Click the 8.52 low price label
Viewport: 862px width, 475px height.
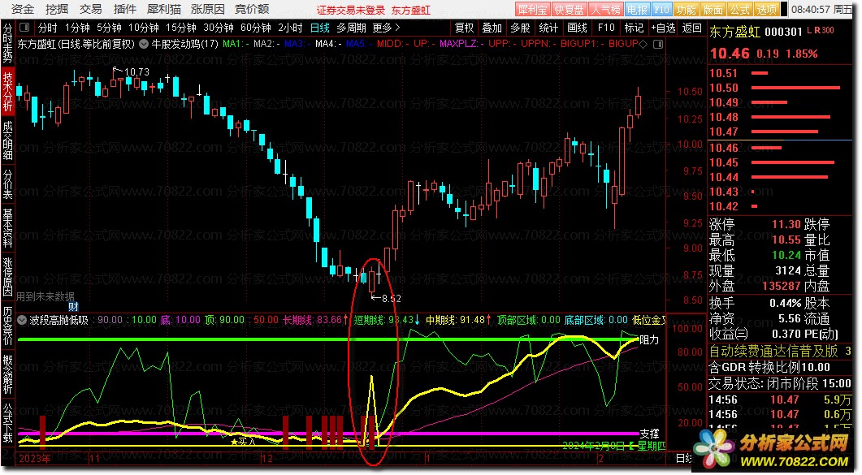[x=392, y=299]
